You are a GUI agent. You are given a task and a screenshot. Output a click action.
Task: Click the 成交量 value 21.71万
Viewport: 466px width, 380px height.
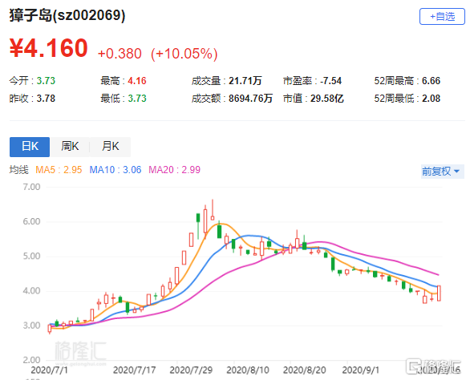[245, 81]
